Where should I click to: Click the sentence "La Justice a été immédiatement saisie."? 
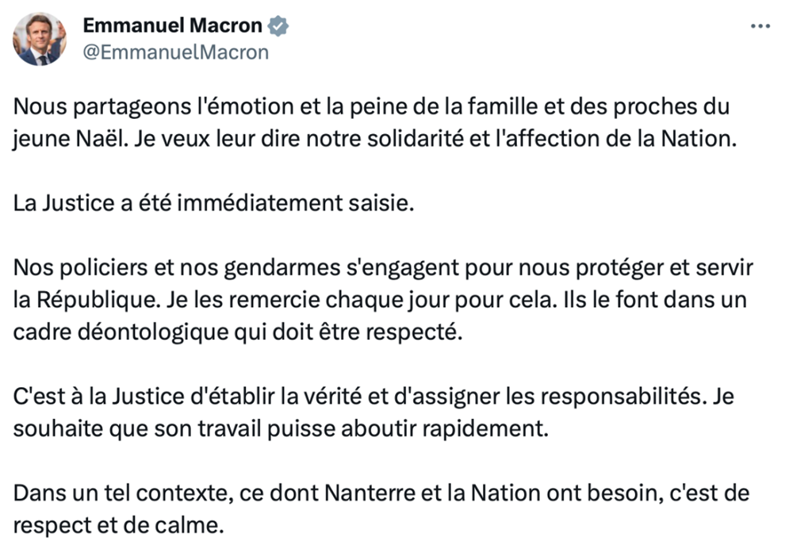[x=214, y=202]
